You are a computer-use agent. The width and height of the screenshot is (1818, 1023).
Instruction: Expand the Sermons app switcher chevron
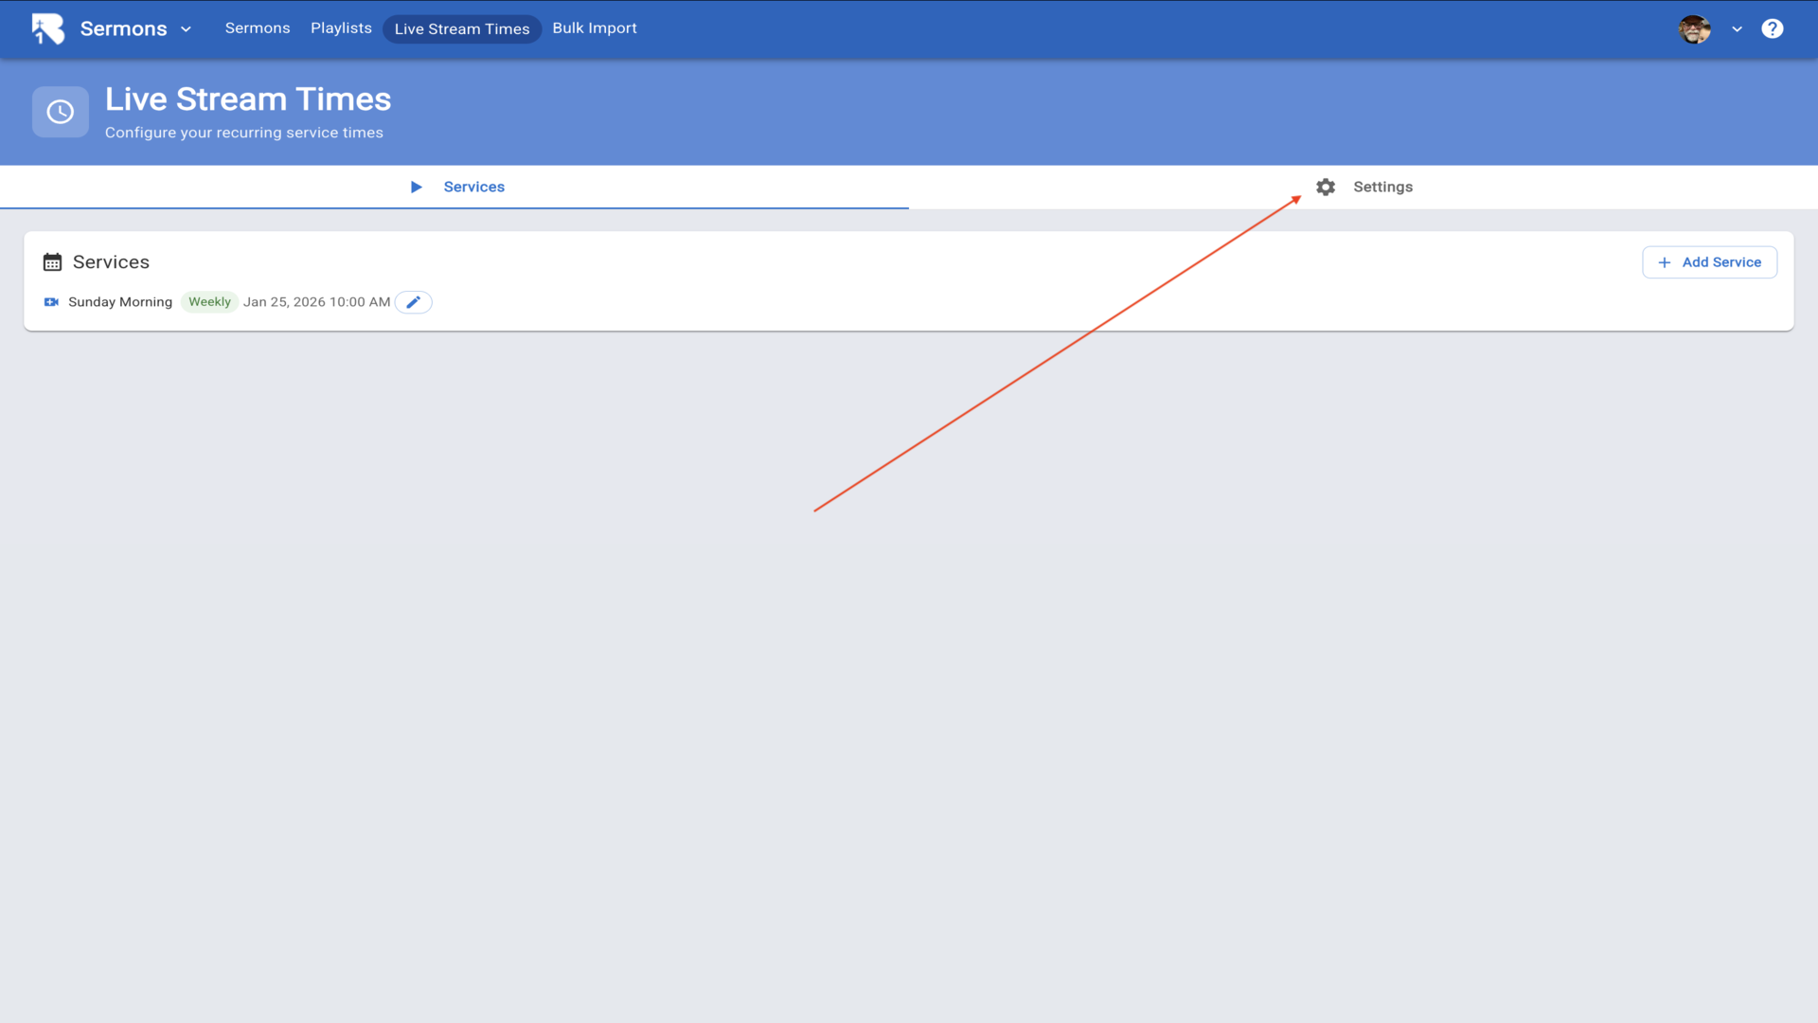187,29
